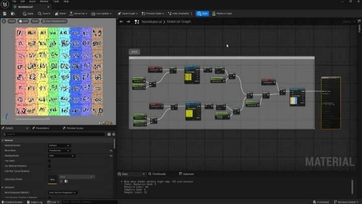Click the Browse to asset icon
The height and width of the screenshot is (204, 362).
click(x=13, y=14)
